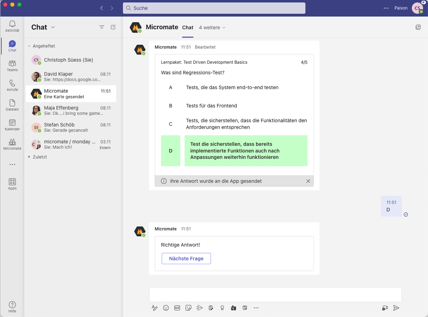Open the Aktivität notifications view
This screenshot has height=317, width=428.
(12, 26)
